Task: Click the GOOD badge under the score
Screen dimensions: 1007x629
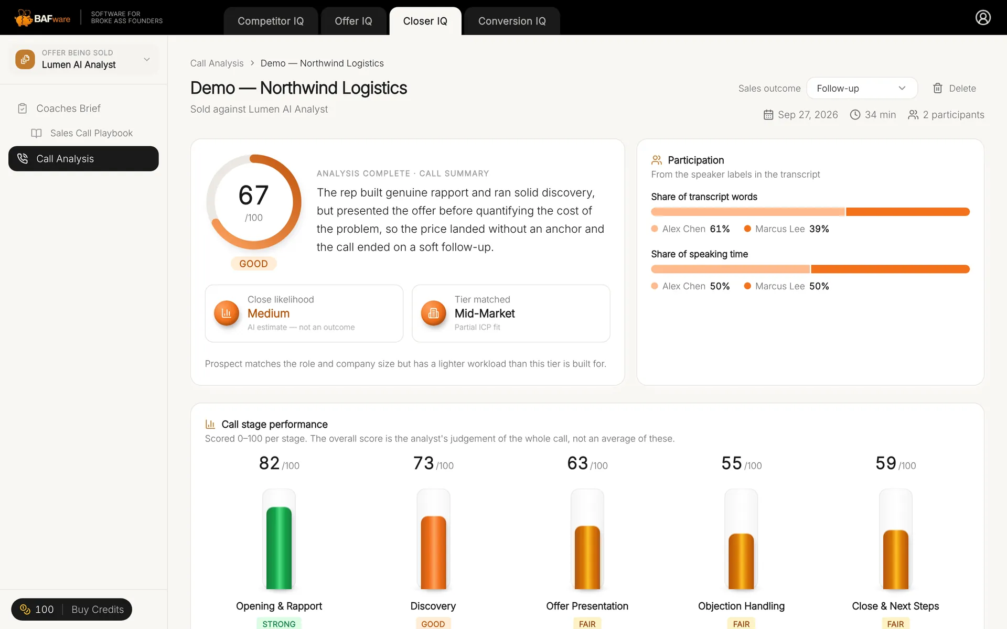Action: coord(254,264)
